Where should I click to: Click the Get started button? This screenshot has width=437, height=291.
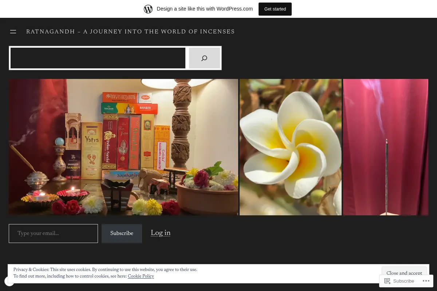275,9
